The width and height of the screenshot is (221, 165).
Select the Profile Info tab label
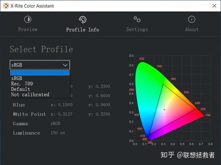[x=83, y=30]
